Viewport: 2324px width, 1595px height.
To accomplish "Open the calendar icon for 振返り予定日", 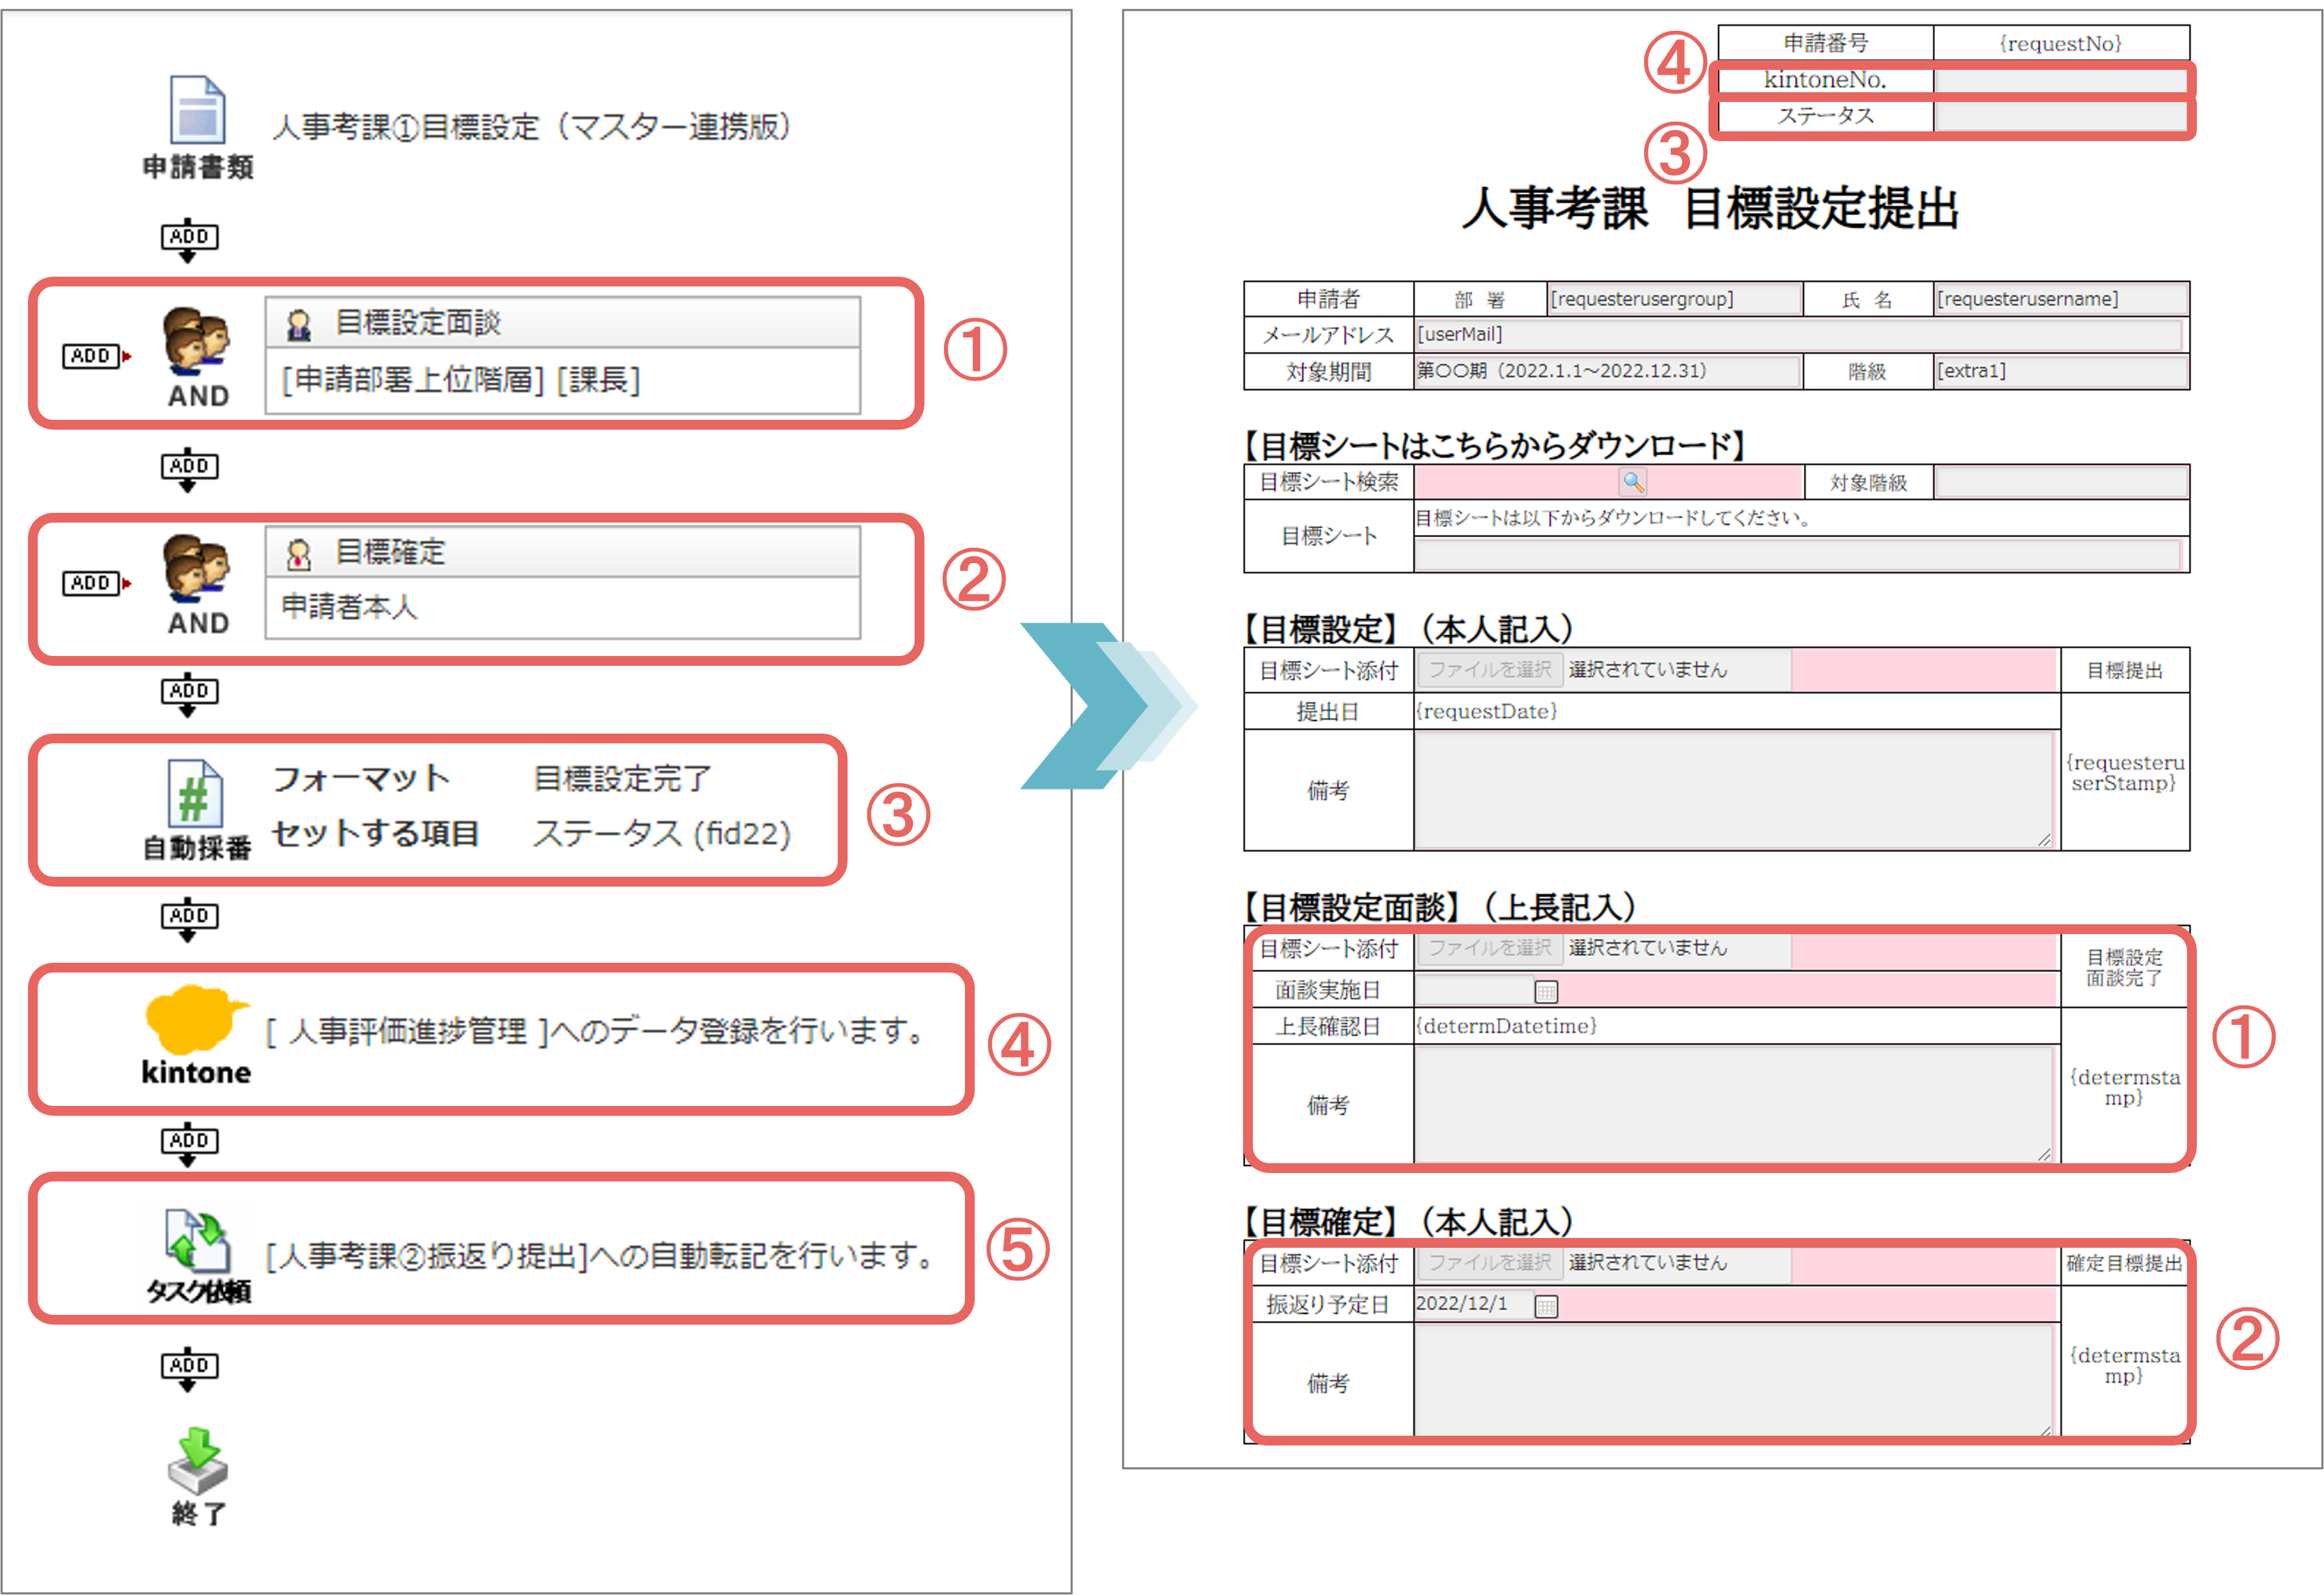I will click(1546, 1305).
